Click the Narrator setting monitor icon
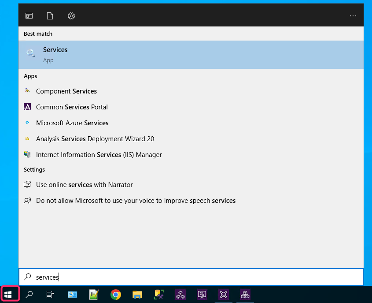Viewport: 372px width, 303px height. pos(27,184)
